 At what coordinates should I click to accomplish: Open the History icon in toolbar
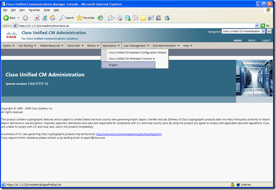coord(101,18)
